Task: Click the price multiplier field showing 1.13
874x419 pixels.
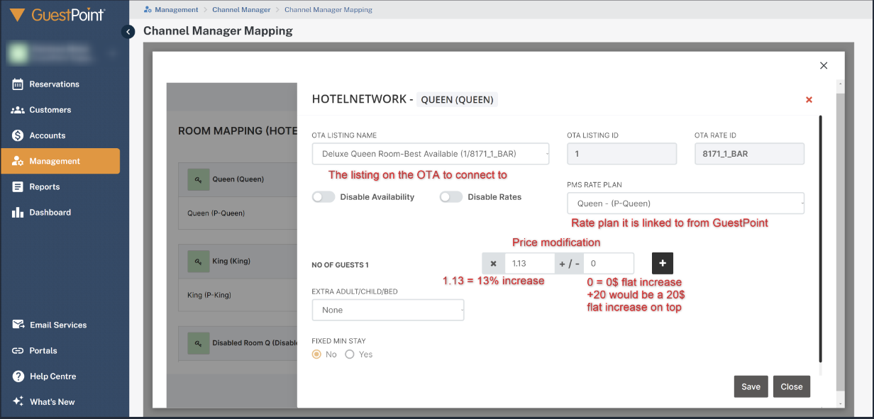Action: click(529, 264)
